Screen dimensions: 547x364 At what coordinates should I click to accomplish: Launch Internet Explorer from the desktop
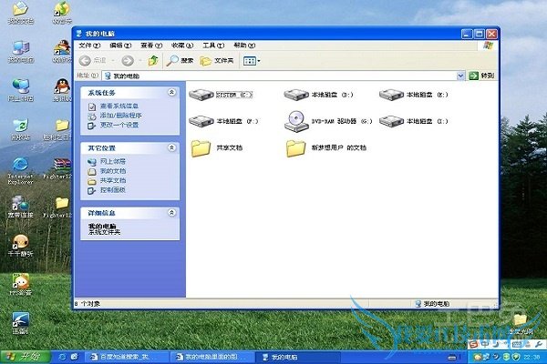point(20,171)
